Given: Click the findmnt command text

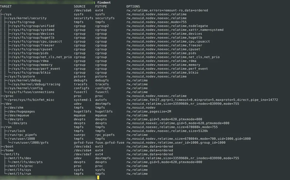Looking at the screenshot, I should pyautogui.click(x=104, y=2).
